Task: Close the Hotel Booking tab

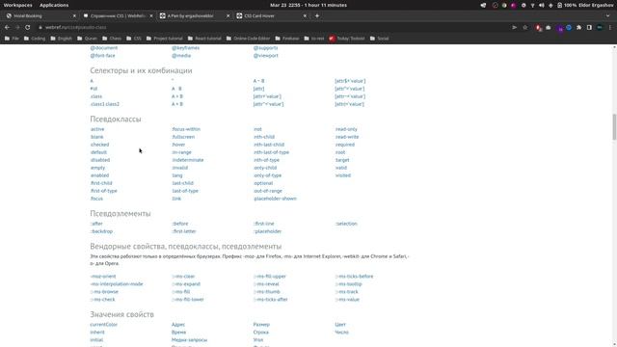Action: [x=74, y=15]
